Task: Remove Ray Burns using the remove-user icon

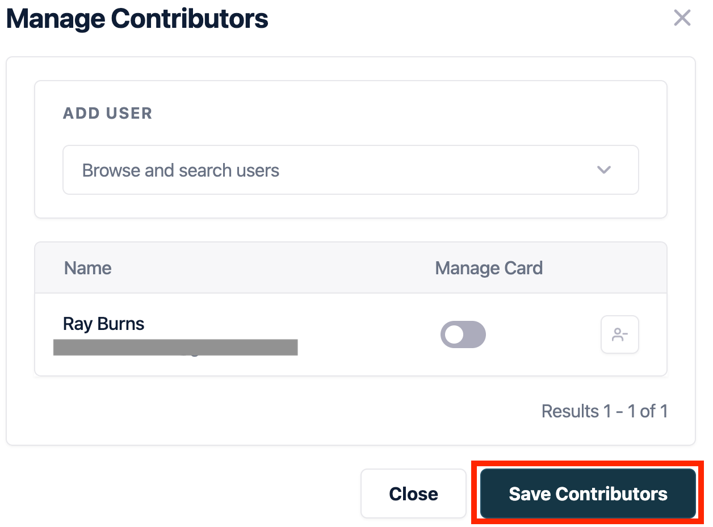Action: 619,334
